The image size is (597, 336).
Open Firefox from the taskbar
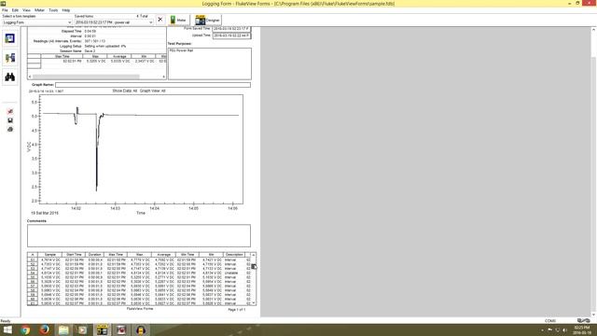tap(45, 329)
